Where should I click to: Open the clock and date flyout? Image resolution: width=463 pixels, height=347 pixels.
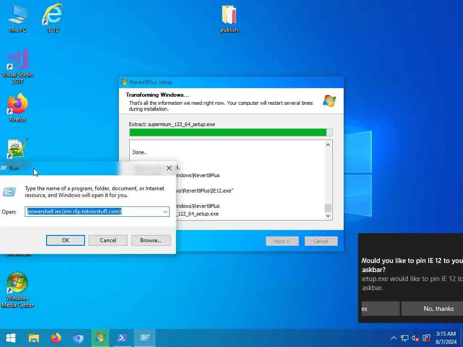pos(446,338)
